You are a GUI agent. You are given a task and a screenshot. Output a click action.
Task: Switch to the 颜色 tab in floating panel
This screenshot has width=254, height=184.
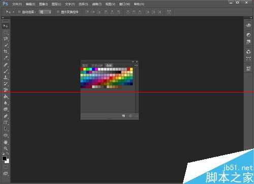[85, 66]
